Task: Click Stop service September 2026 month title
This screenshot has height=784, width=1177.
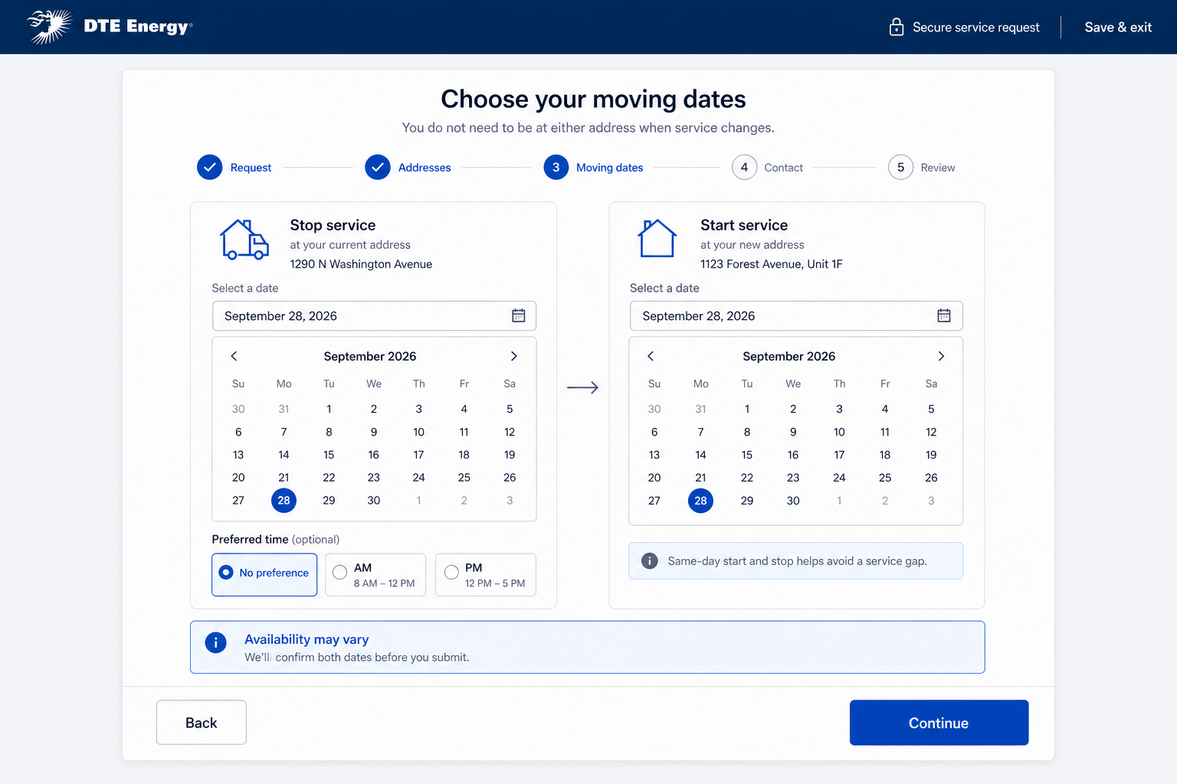Action: pos(370,356)
